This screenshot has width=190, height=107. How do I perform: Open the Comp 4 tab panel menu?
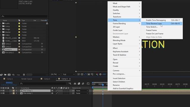pos(70,79)
